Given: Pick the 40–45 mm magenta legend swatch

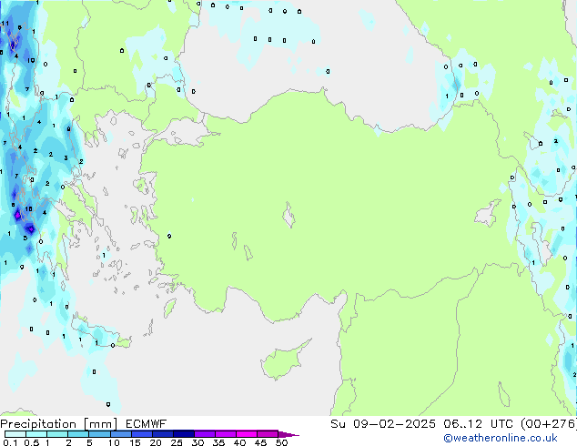Looking at the screenshot, I should 247,434.
